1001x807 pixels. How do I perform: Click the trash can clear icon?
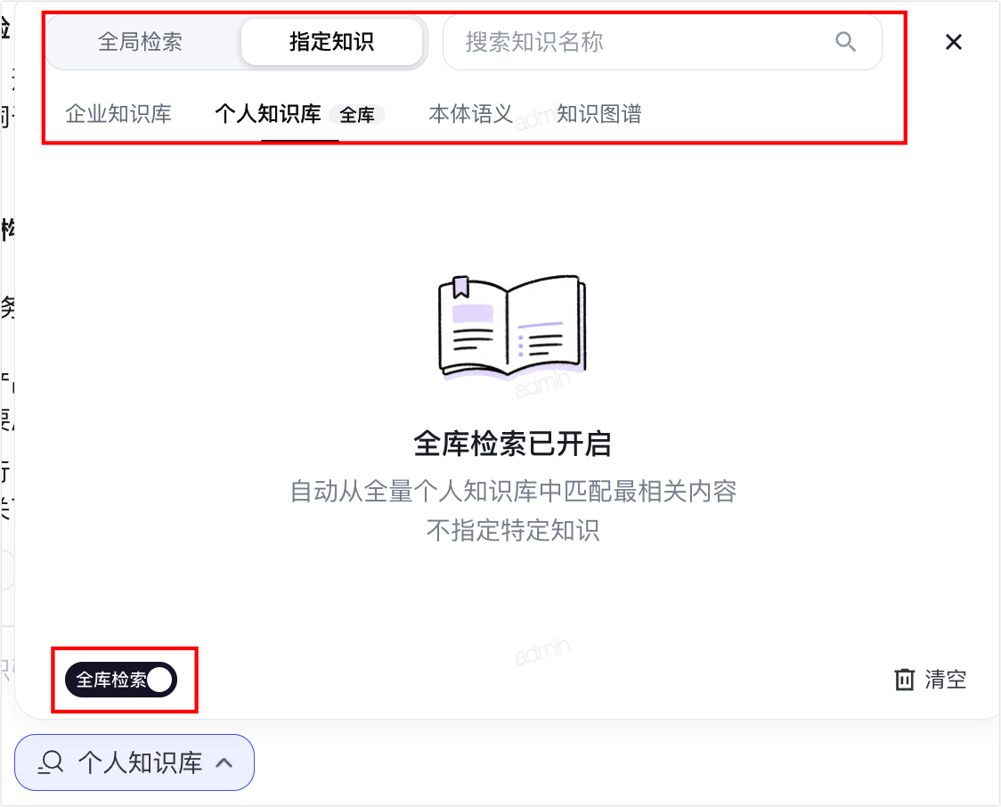(904, 680)
